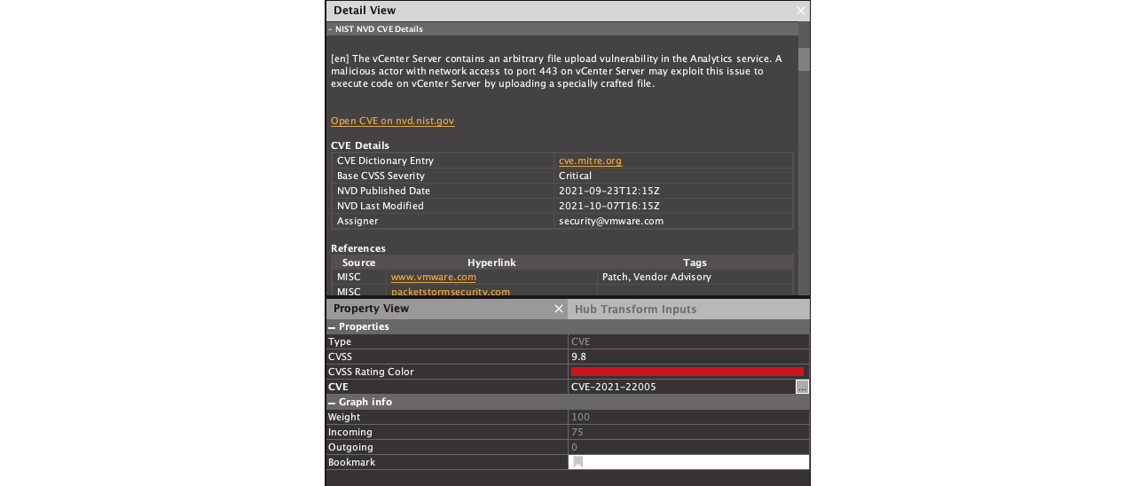
Task: Select the 'Type' property label
Action: pos(340,341)
